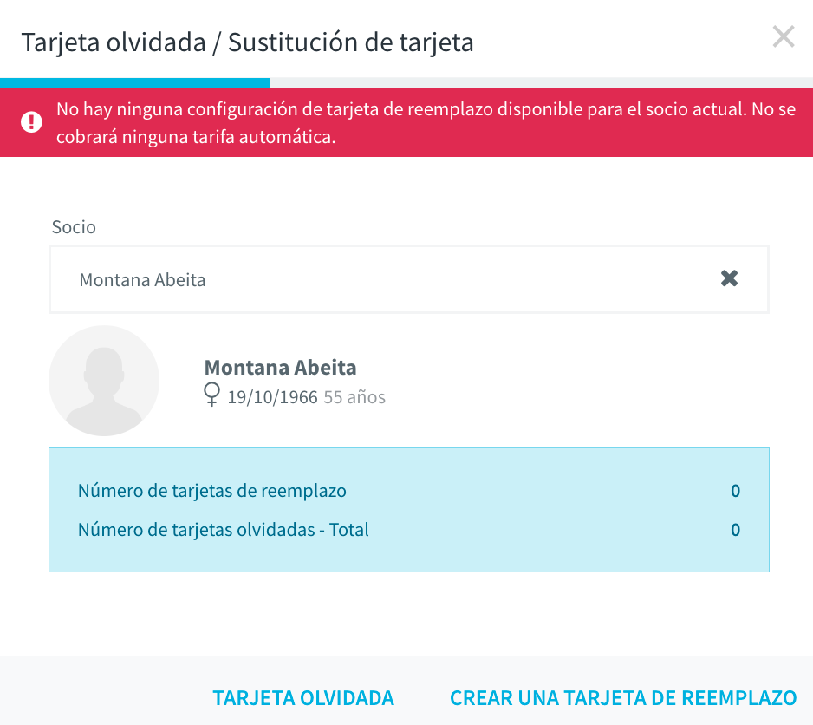
Task: Close the Tarjeta olvidada dialog
Action: click(783, 36)
